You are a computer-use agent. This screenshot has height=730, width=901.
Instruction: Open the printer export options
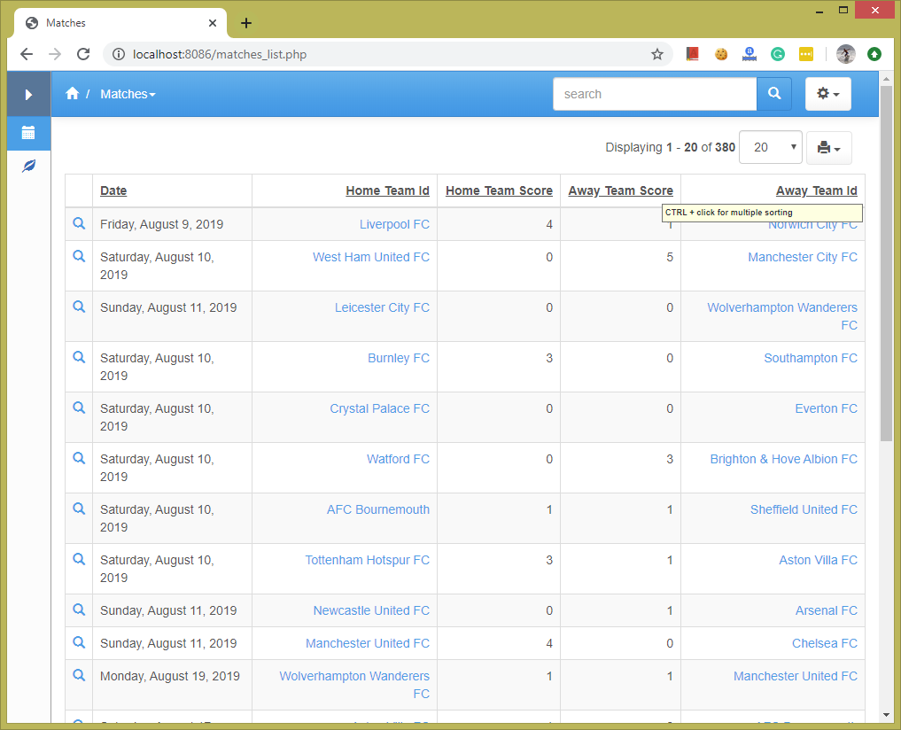828,147
